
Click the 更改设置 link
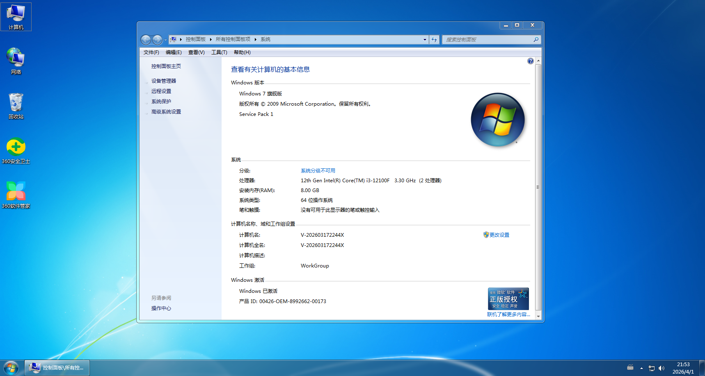click(499, 235)
